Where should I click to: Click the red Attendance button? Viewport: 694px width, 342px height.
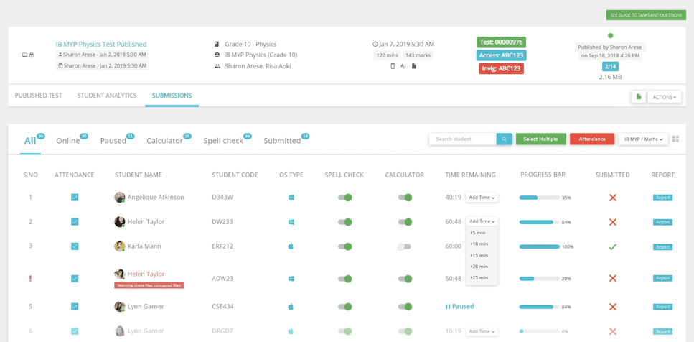point(592,139)
